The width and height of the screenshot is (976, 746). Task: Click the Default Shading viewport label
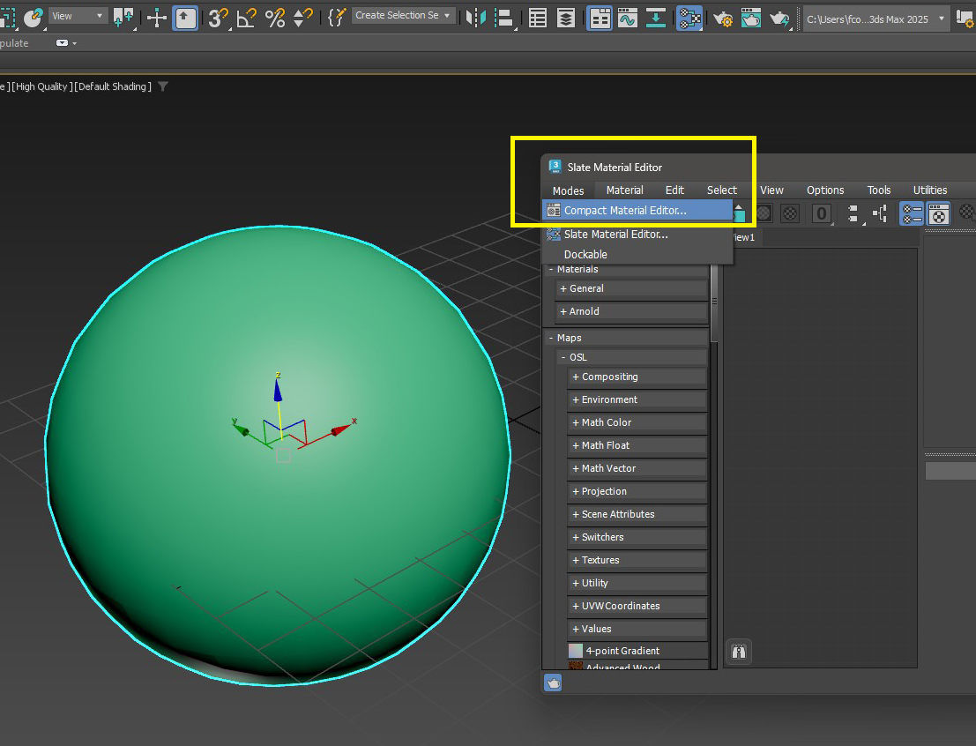[x=113, y=86]
